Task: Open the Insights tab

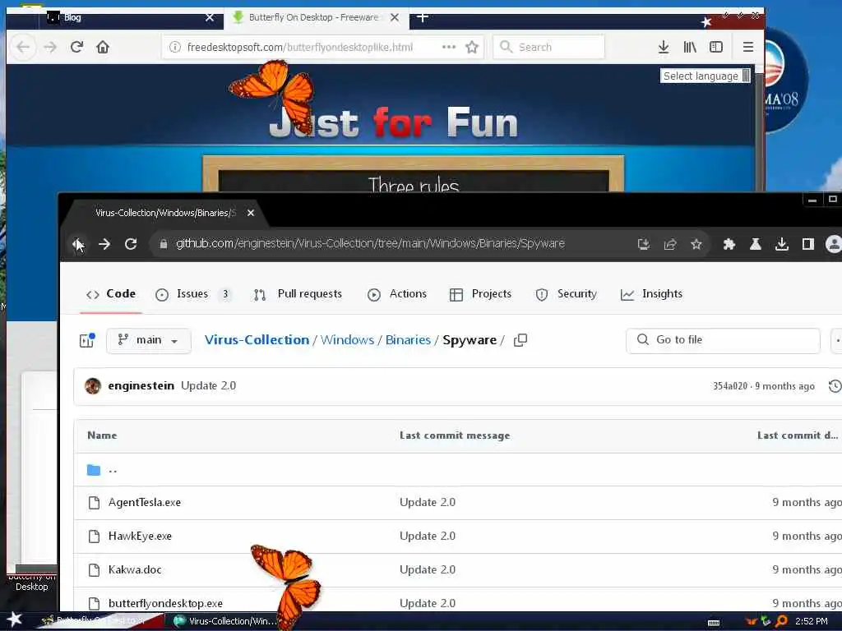Action: click(x=651, y=294)
